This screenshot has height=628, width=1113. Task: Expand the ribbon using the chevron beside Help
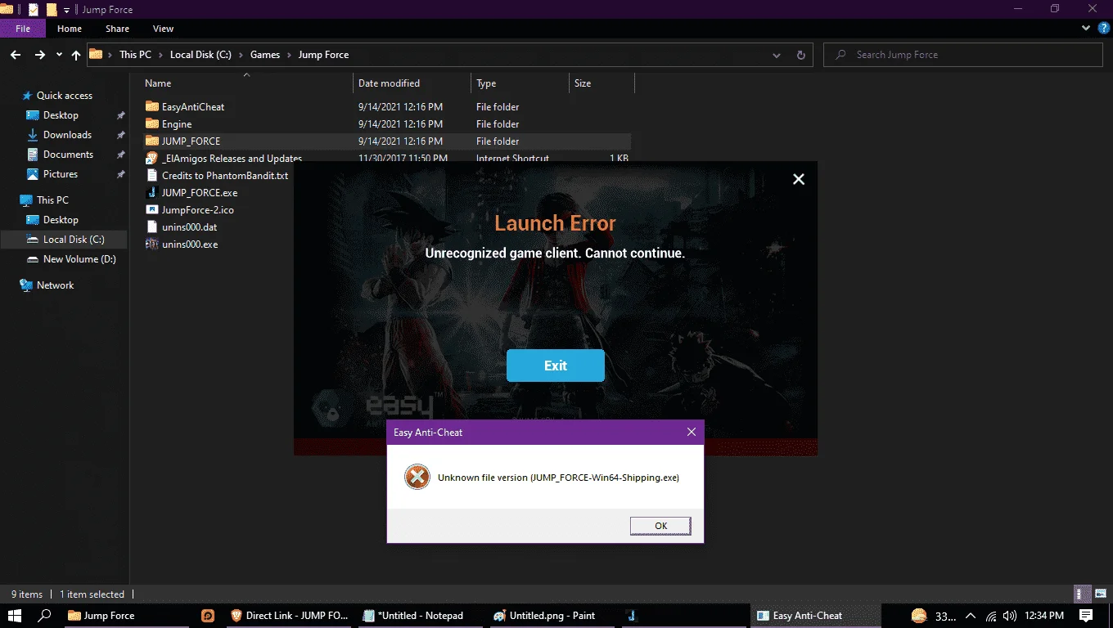click(1086, 29)
